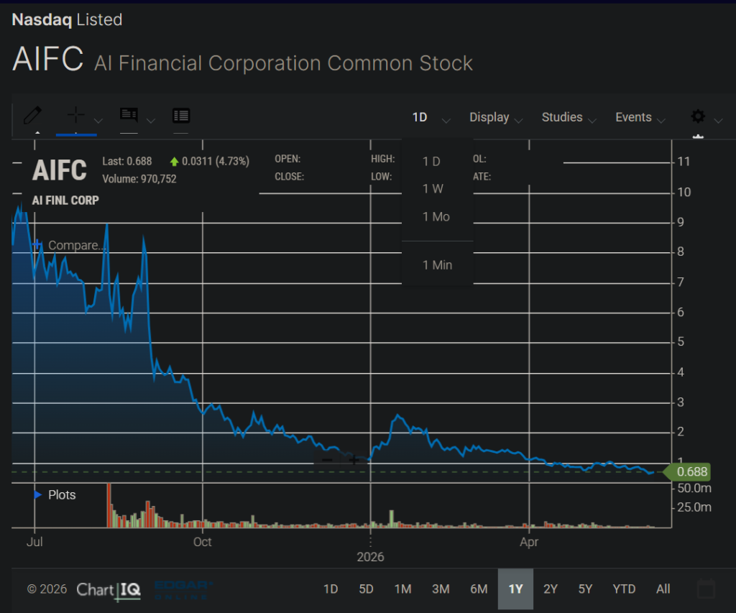Screen dimensions: 736x613
Task: Click the '50.0m' volume axis label
Action: (694, 488)
